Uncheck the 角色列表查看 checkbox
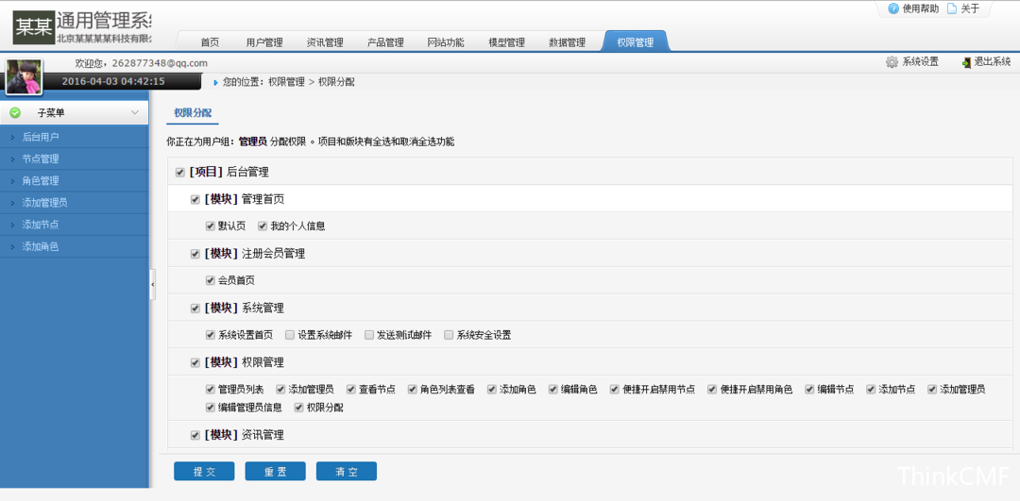Screen dimensions: 1020x501 click(x=413, y=390)
